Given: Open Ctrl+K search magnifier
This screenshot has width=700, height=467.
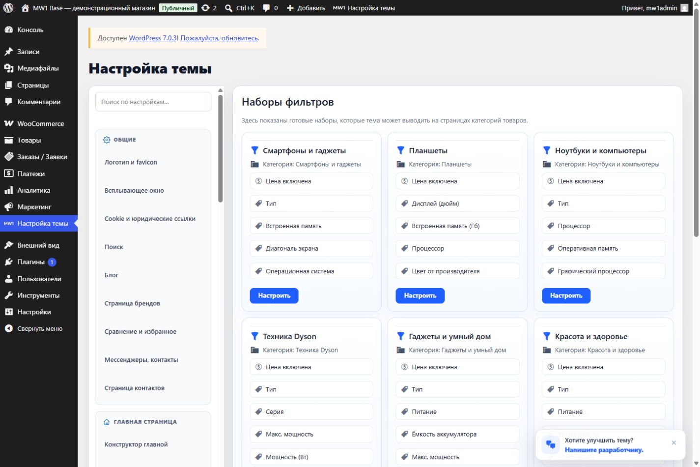Looking at the screenshot, I should click(x=229, y=8).
